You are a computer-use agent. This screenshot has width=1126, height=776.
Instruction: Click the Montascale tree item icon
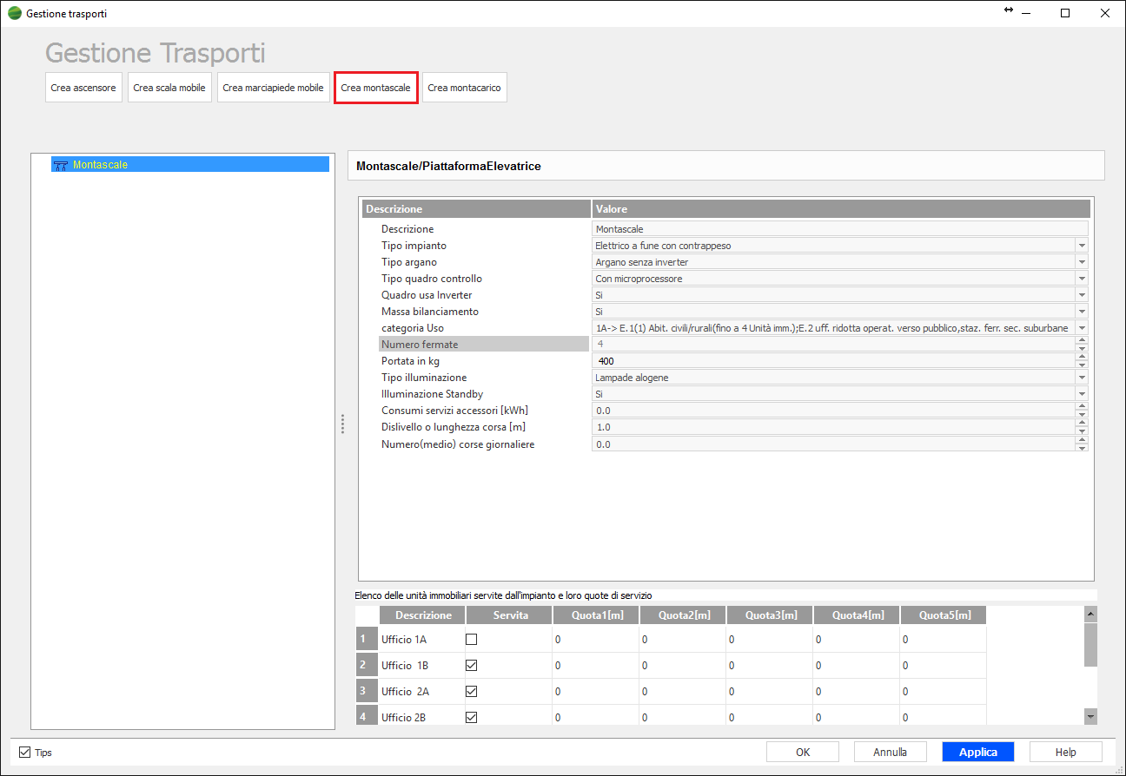61,165
